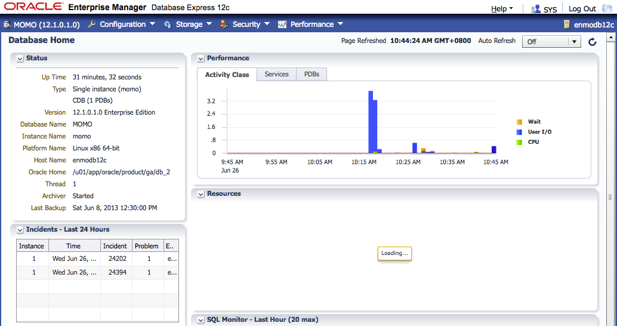The height and width of the screenshot is (326, 617).
Task: Click the Performance chart icon
Action: [282, 24]
